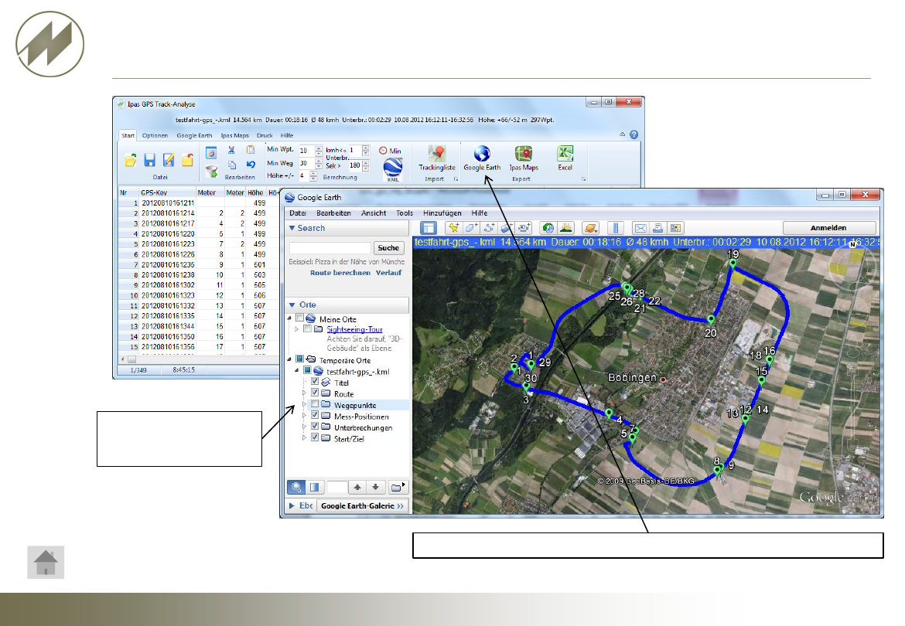
Task: Open Tools menu in Google Earth
Action: click(405, 213)
